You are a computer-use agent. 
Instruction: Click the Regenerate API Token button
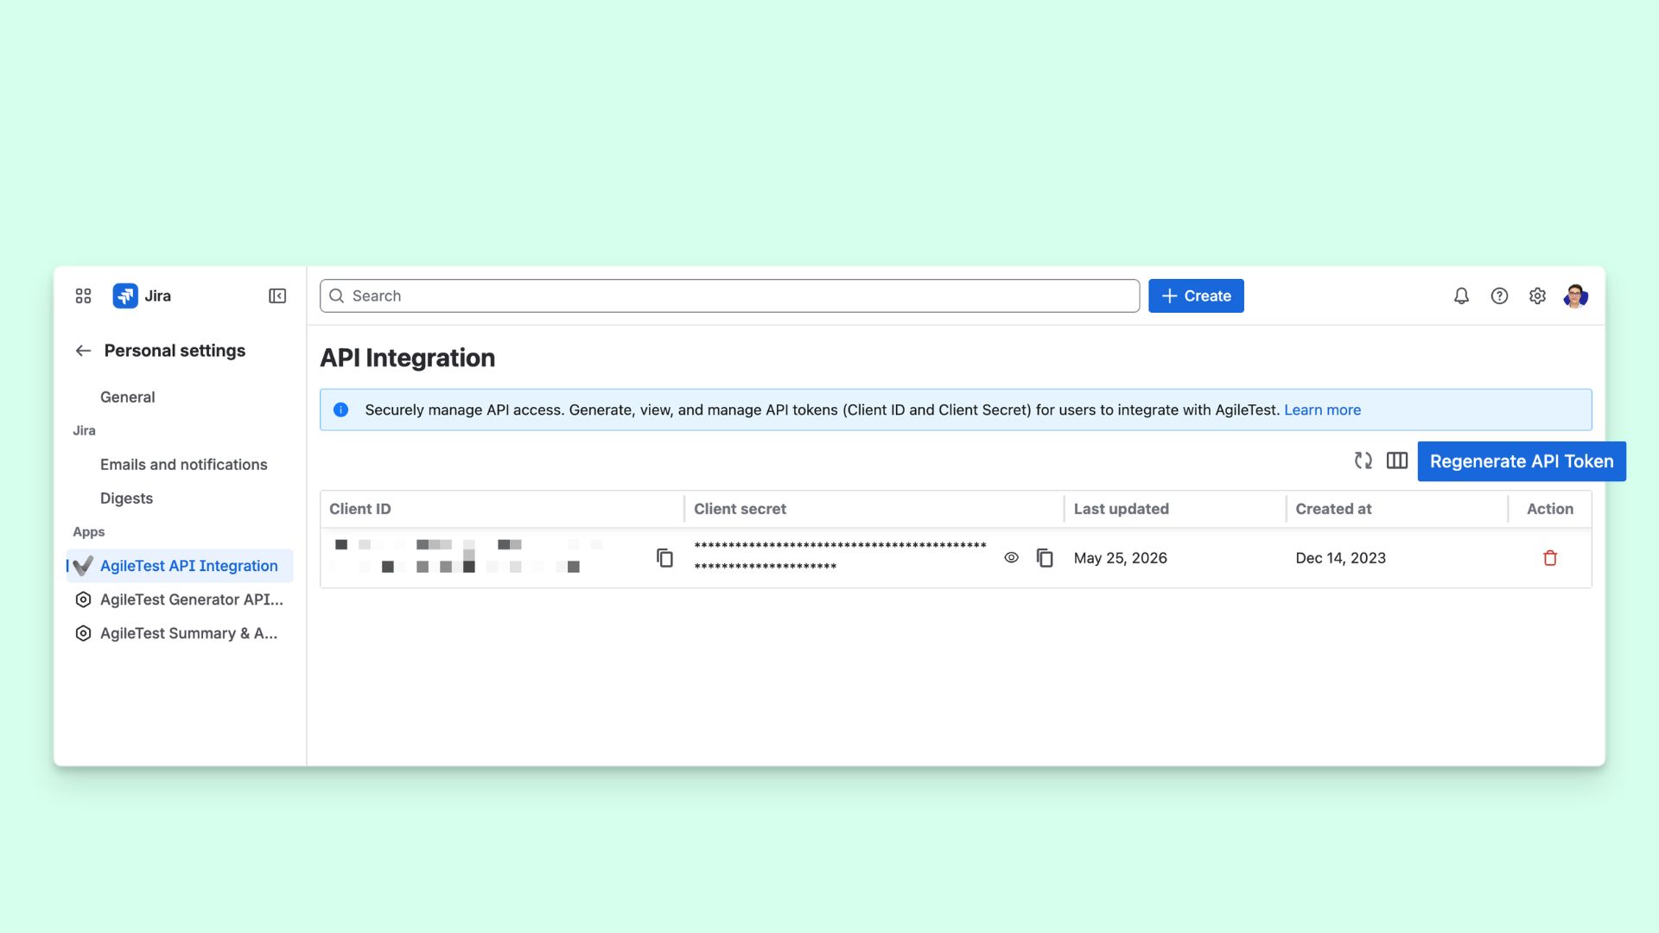pos(1522,461)
